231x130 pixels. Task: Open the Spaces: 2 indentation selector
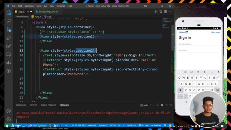pos(103,125)
